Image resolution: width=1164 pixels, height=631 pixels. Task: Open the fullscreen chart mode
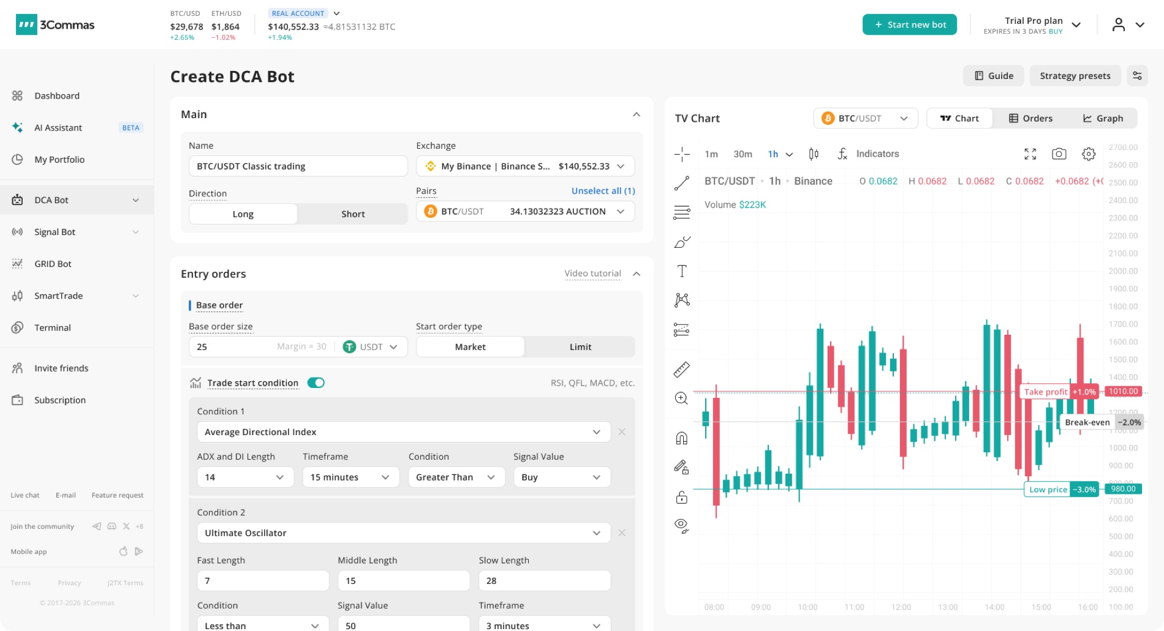(x=1030, y=154)
